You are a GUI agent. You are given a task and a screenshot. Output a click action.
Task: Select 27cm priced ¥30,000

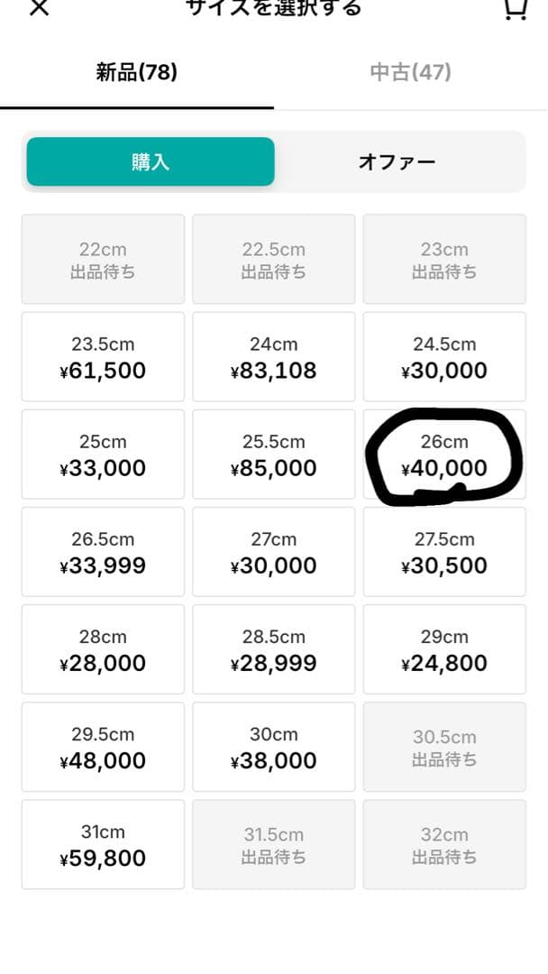pyautogui.click(x=274, y=552)
